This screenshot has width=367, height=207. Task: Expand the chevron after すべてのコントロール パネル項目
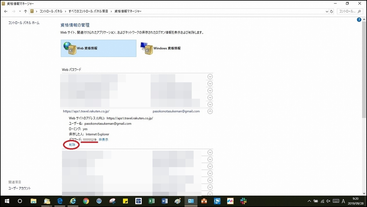click(111, 11)
